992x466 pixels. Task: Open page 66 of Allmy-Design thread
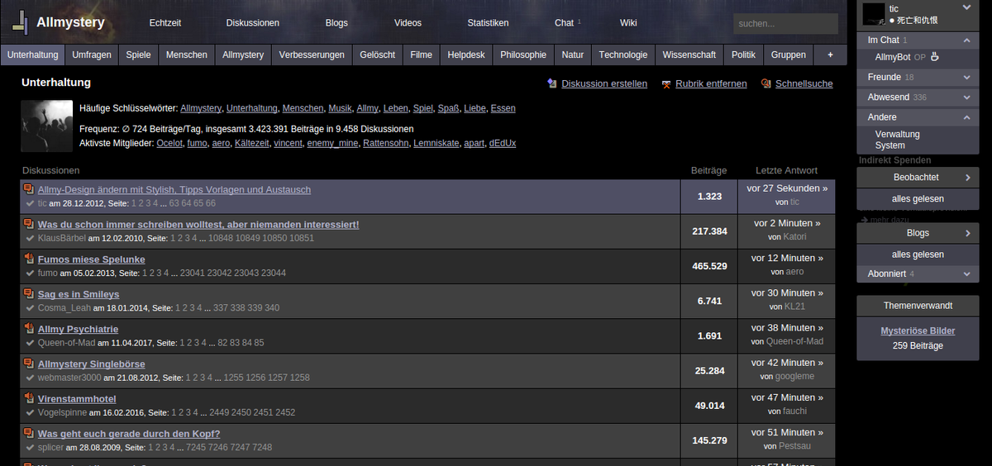coord(211,203)
